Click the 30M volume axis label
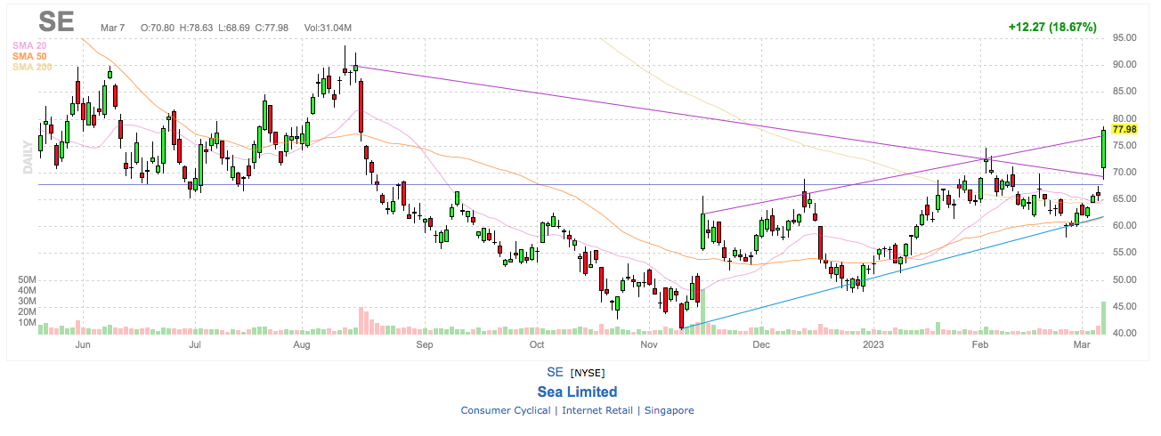Screen dimensions: 1161x436 (26, 301)
